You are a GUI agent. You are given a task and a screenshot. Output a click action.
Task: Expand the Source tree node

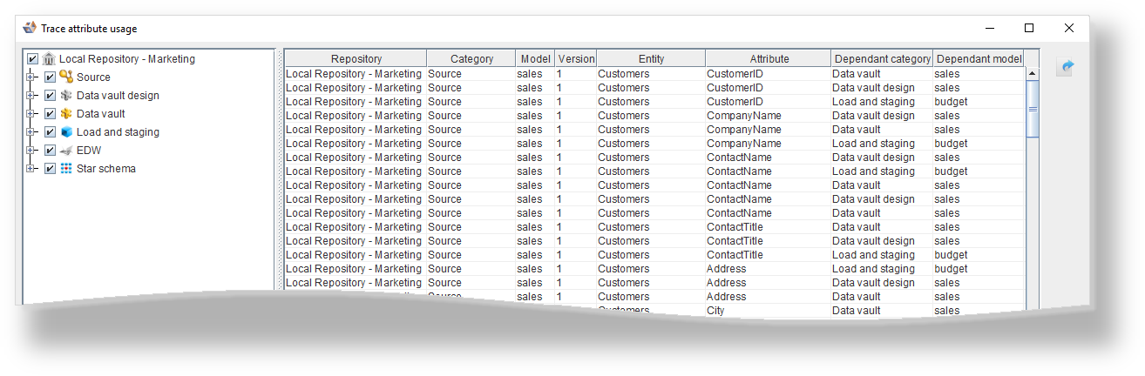31,77
